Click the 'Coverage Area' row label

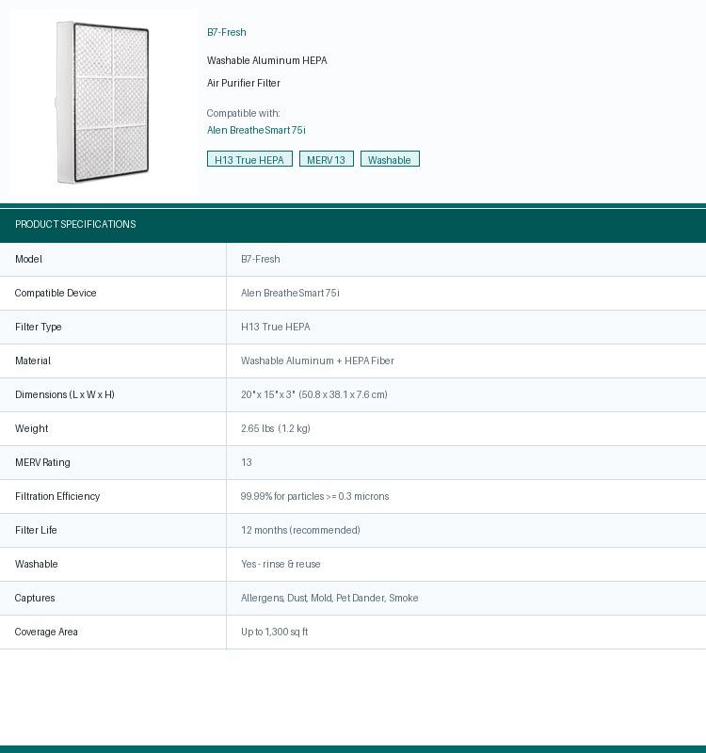pyautogui.click(x=46, y=632)
